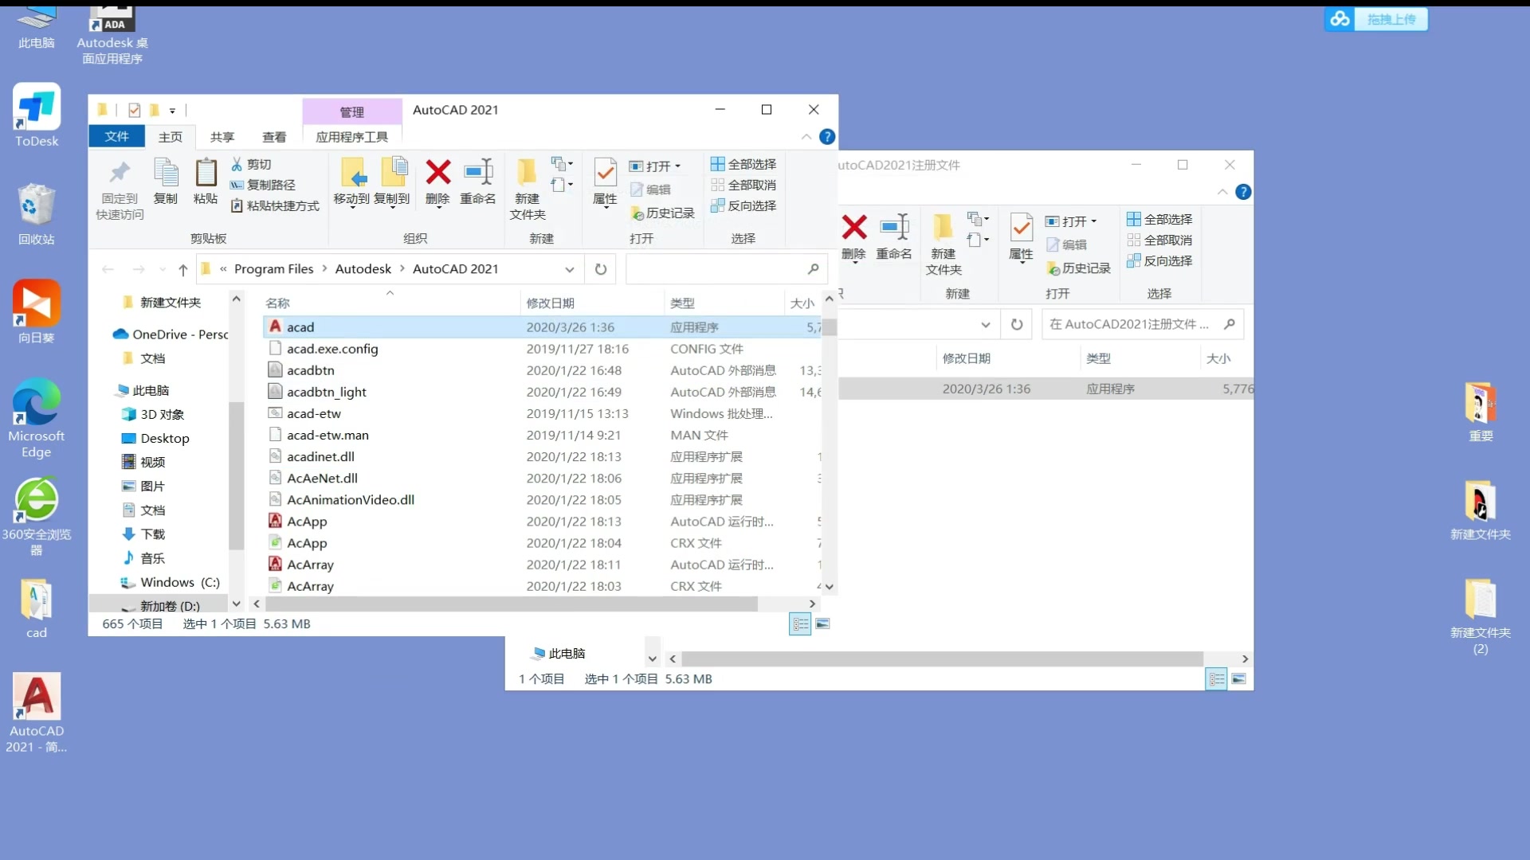Click Invert selection (反向选择) in AutoCAD 2021 window
1530x860 pixels.
click(x=743, y=205)
